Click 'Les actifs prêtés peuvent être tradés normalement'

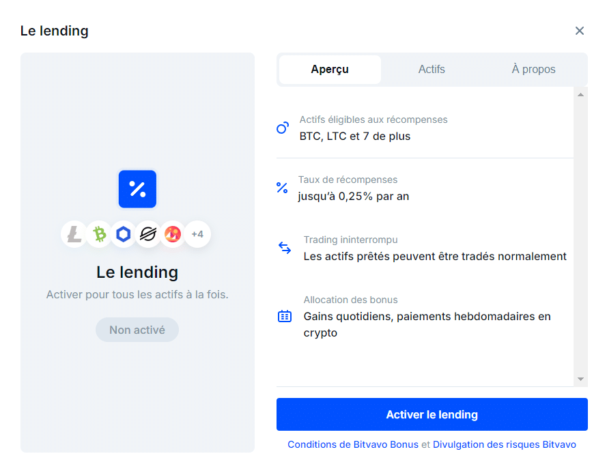(435, 256)
